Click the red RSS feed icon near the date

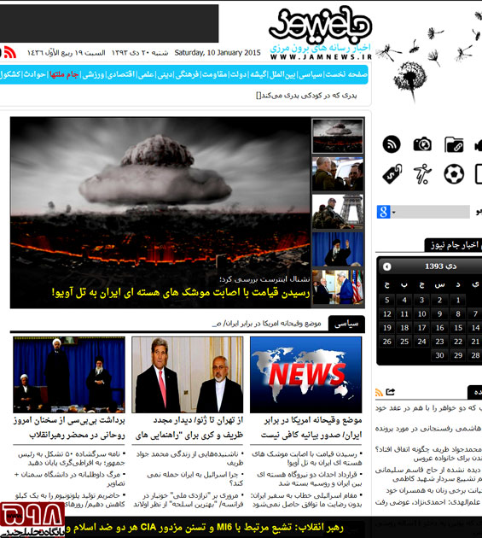[x=10, y=52]
